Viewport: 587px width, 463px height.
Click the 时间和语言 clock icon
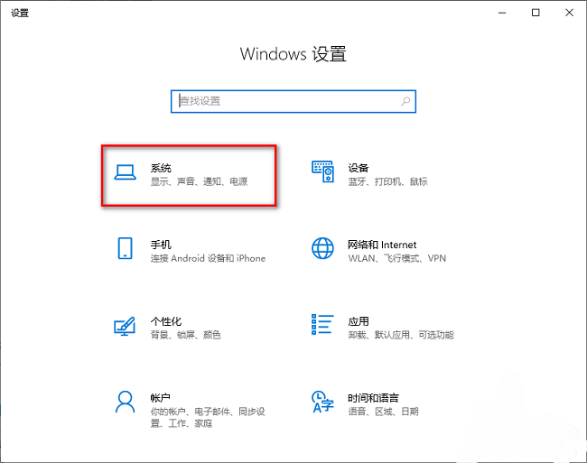pos(322,402)
